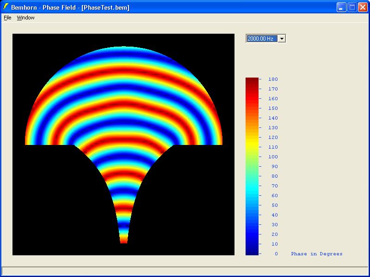Click the 20 scale label
The width and height of the screenshot is (370, 277).
coord(274,234)
